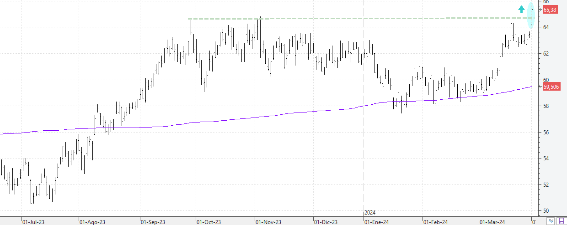Click the 01-Nov-23 date label
The width and height of the screenshot is (567, 225).
(268, 222)
